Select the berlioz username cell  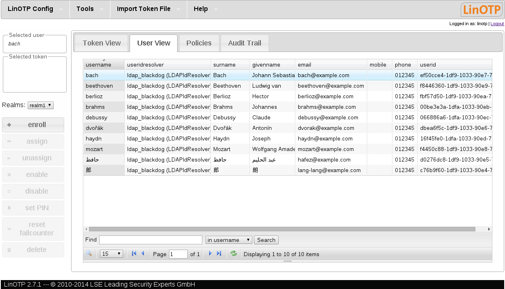pos(104,96)
